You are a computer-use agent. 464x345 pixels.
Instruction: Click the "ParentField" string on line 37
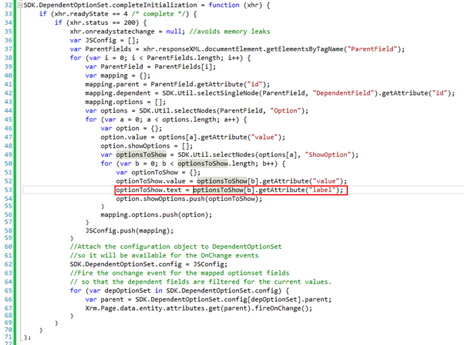[x=372, y=49]
